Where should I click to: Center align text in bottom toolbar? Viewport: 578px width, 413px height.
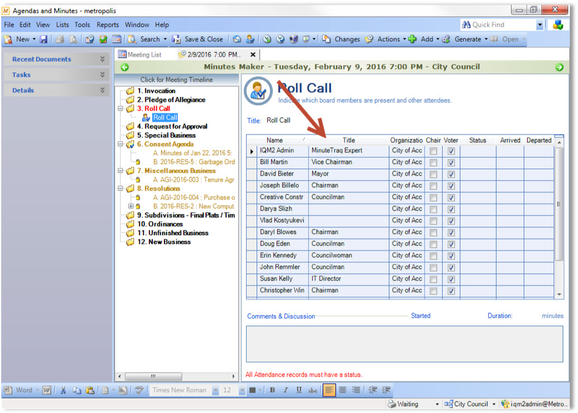click(343, 390)
